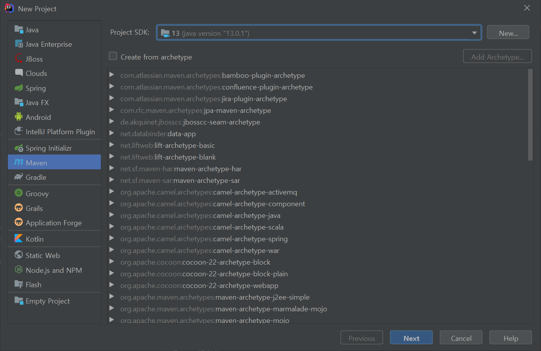Close the New Project dialog
This screenshot has height=351, width=541.
point(527,8)
